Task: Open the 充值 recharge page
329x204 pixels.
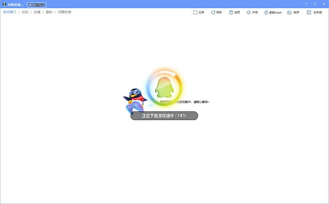Action: 37,12
